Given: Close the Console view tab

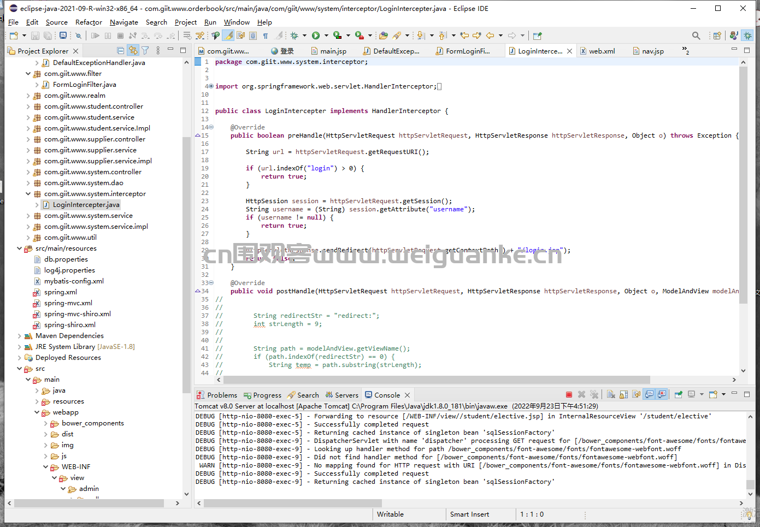Looking at the screenshot, I should (x=407, y=395).
